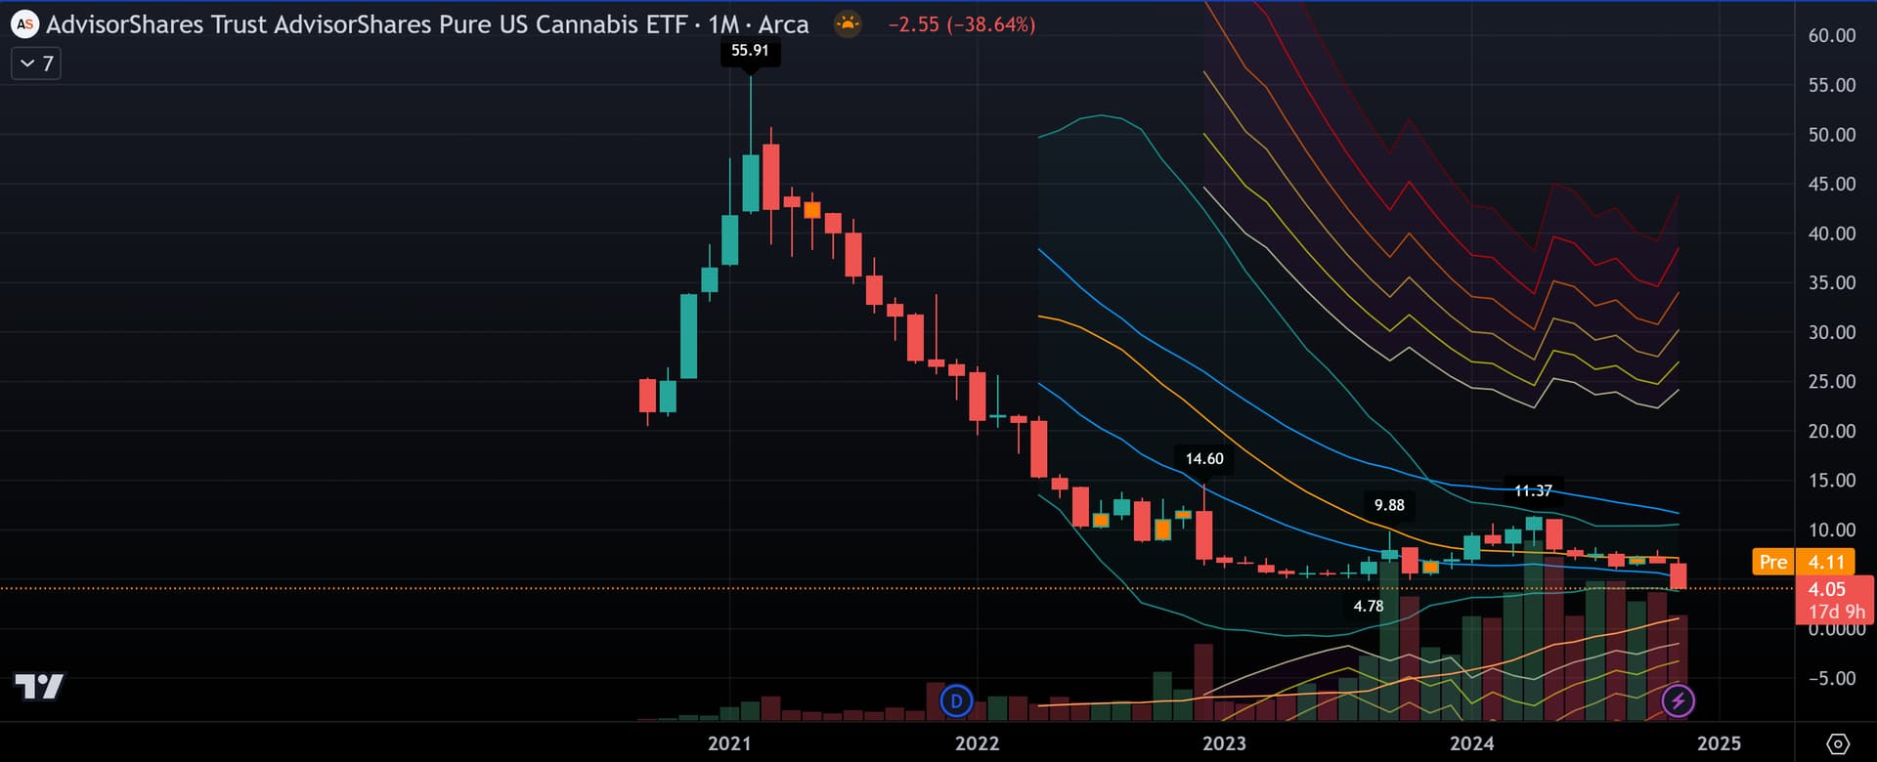1877x762 pixels.
Task: Open the market status sun icon
Action: click(848, 23)
